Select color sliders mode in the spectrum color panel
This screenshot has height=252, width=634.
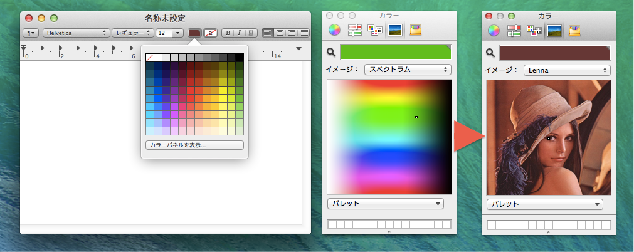tap(354, 30)
